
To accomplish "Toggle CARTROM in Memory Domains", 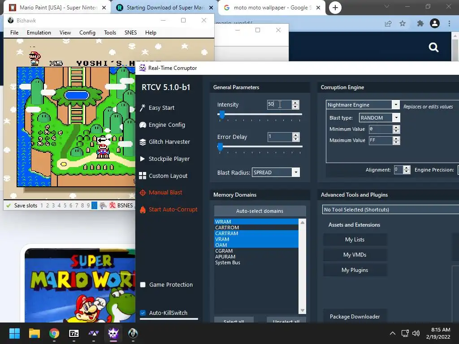I will click(256, 227).
